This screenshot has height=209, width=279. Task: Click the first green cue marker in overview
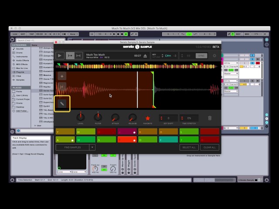(59, 64)
